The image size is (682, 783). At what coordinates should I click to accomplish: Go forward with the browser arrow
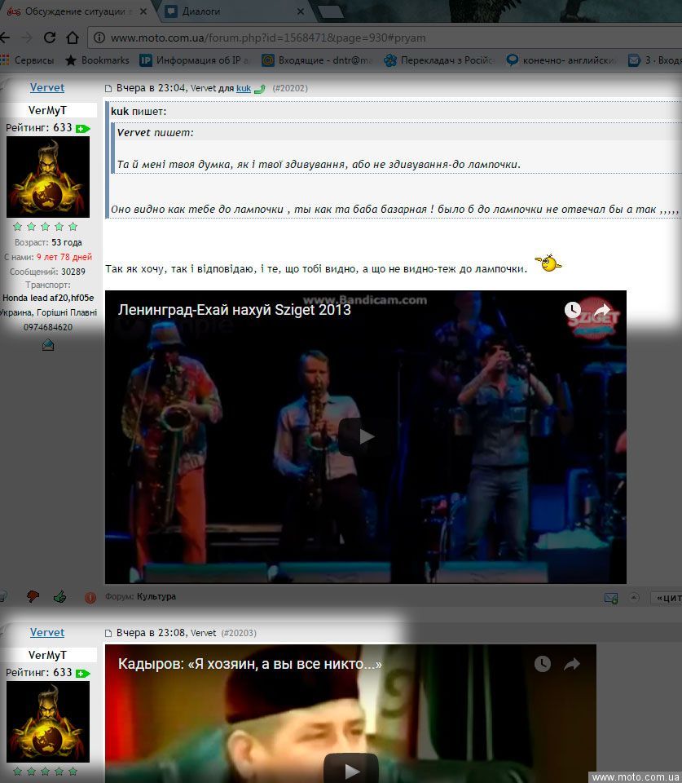click(27, 38)
